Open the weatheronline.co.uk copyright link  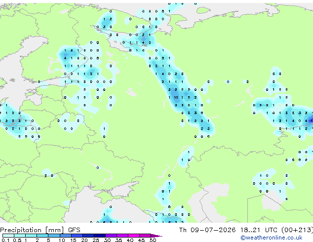coord(272,238)
